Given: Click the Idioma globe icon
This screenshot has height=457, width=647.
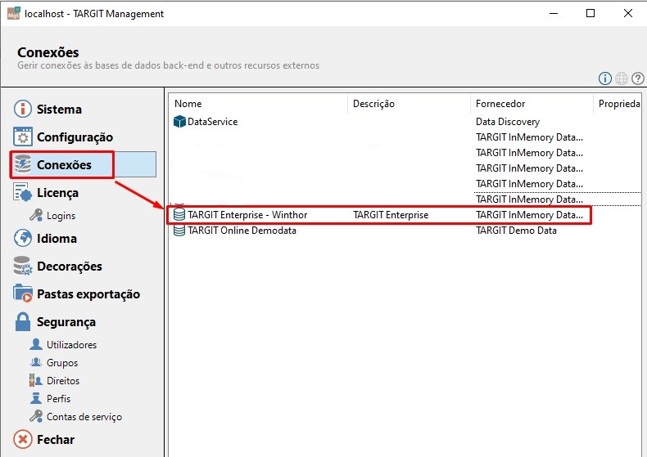Looking at the screenshot, I should pyautogui.click(x=23, y=238).
